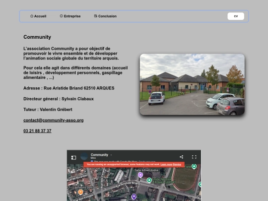Open the map in fullscreen
Screen dimensions: 268x201
tap(194, 157)
